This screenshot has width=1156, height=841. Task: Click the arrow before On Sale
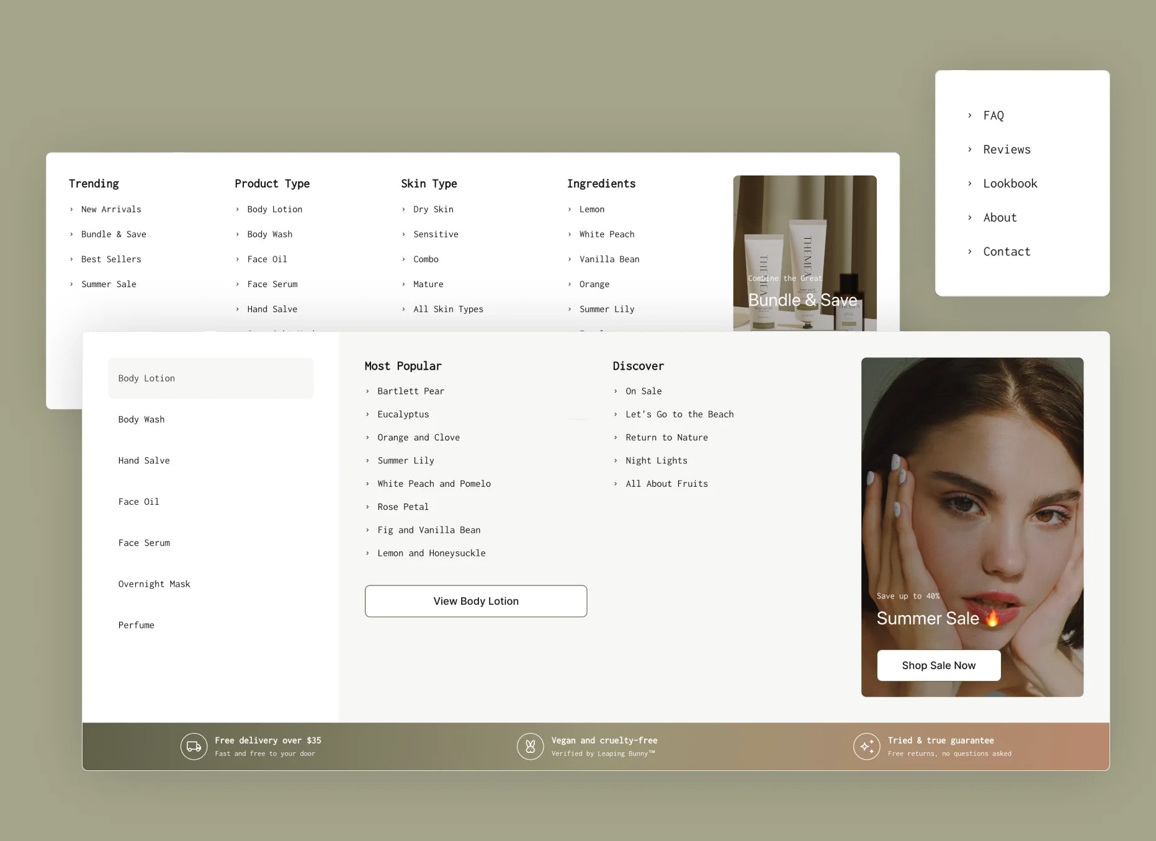click(x=616, y=391)
